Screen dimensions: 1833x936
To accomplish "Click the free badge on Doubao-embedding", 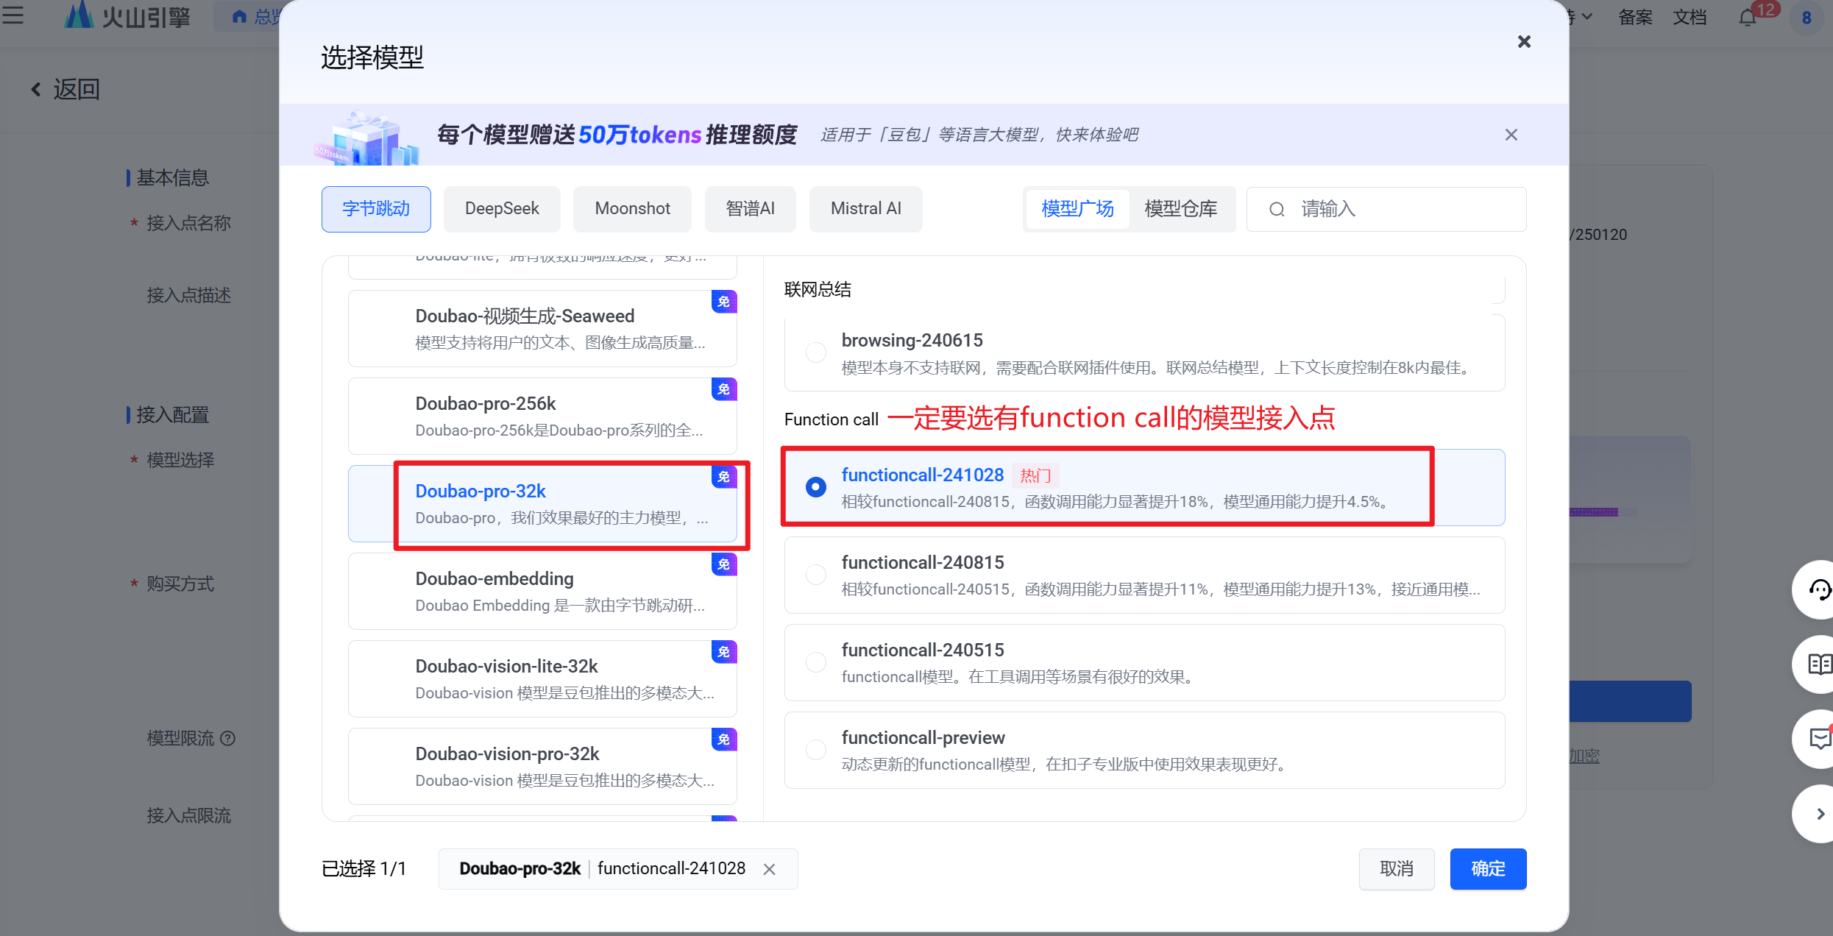I will [x=724, y=564].
